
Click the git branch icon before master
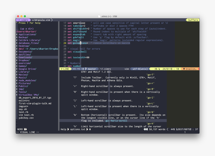(86, 69)
